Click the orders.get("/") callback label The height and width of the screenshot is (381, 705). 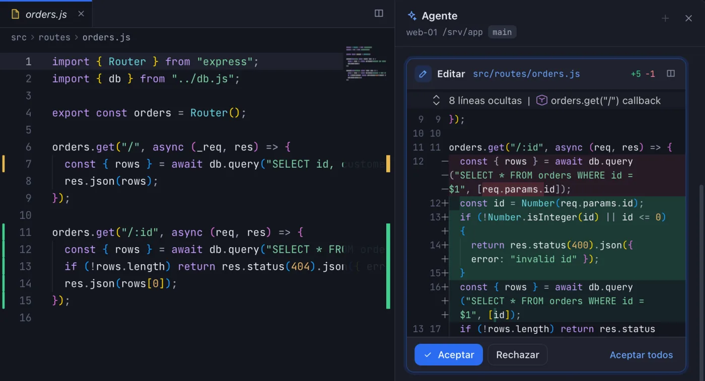click(x=606, y=101)
